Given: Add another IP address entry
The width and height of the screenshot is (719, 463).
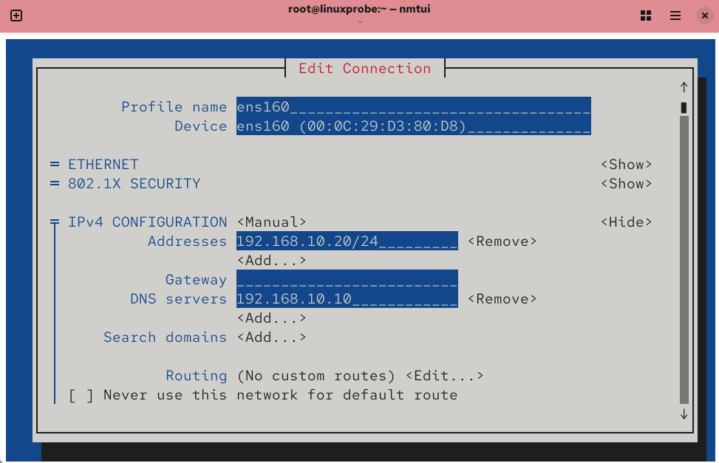Looking at the screenshot, I should (271, 261).
